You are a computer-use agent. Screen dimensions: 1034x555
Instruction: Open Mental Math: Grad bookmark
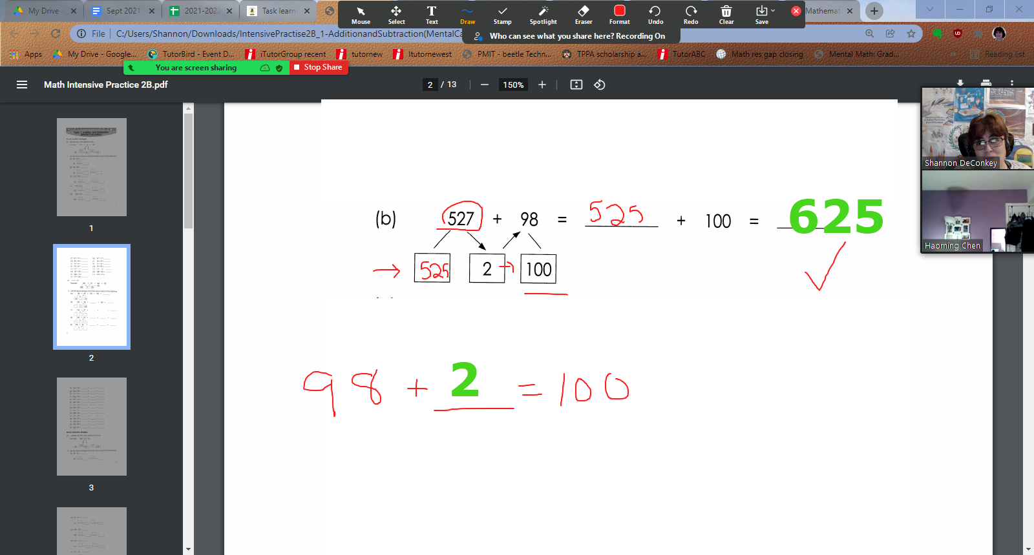tap(856, 54)
